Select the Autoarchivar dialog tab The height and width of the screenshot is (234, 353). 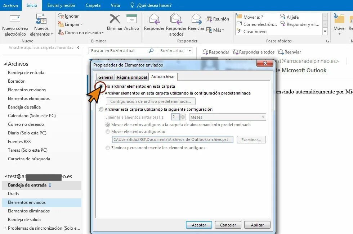click(163, 77)
